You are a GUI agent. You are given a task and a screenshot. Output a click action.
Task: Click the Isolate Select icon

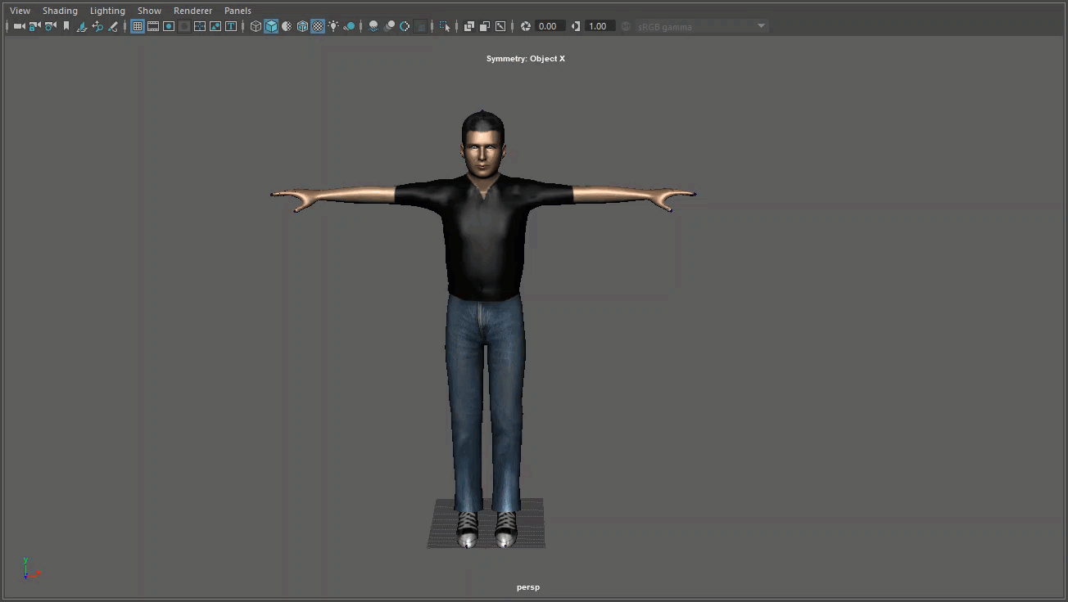click(x=445, y=26)
